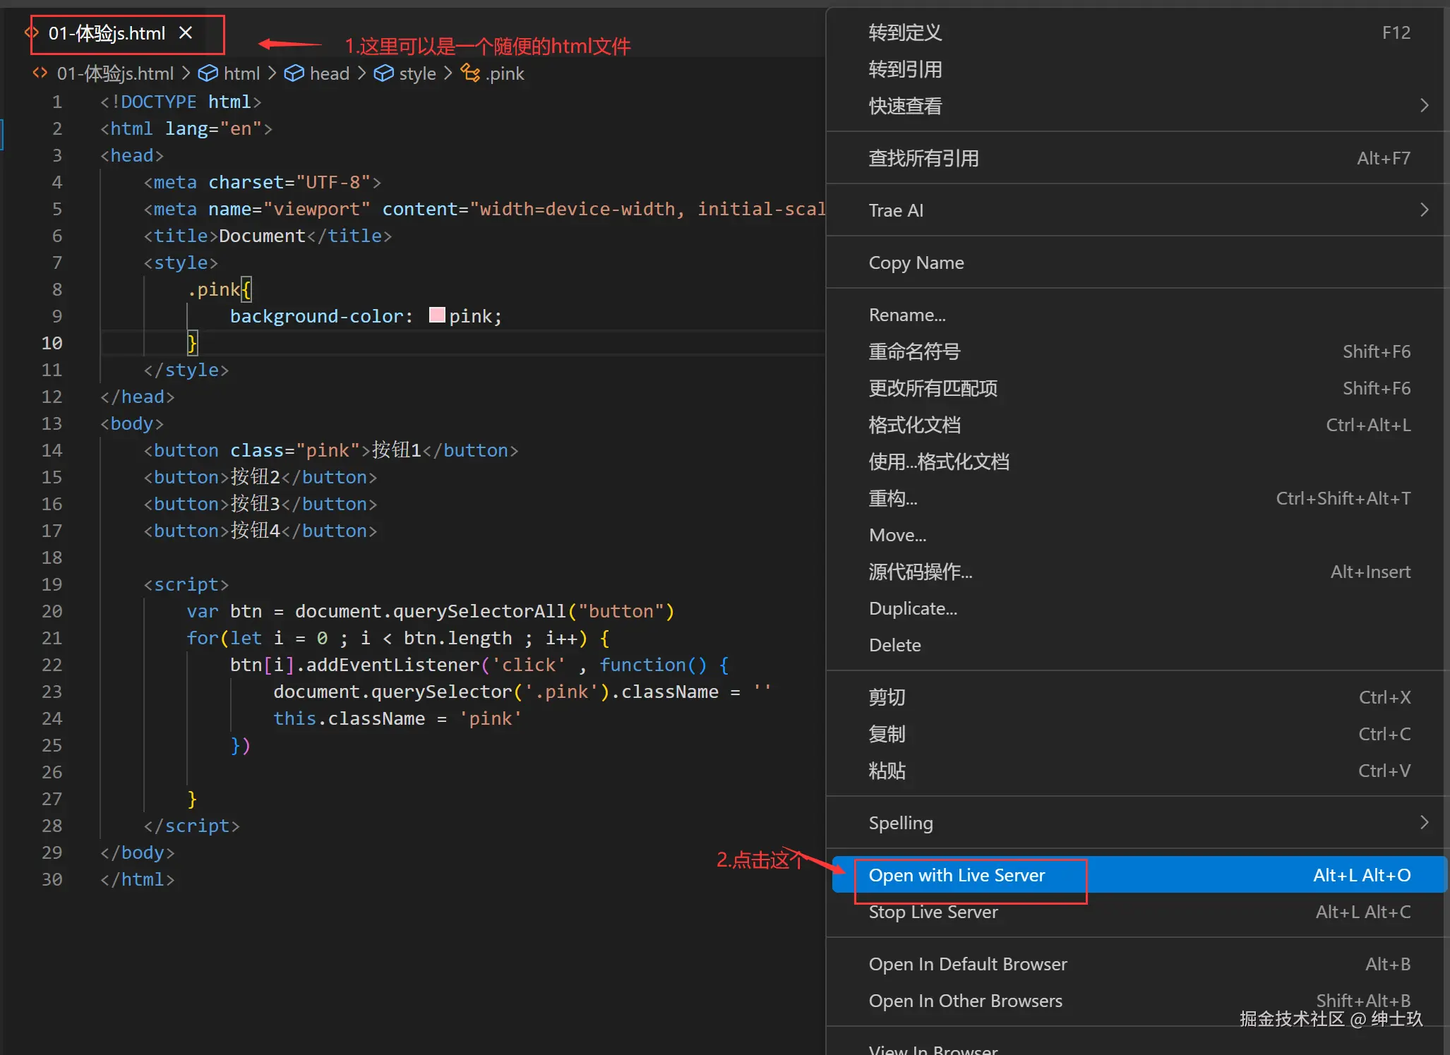Select 更改所有匹配项 menu entry

click(x=1137, y=388)
